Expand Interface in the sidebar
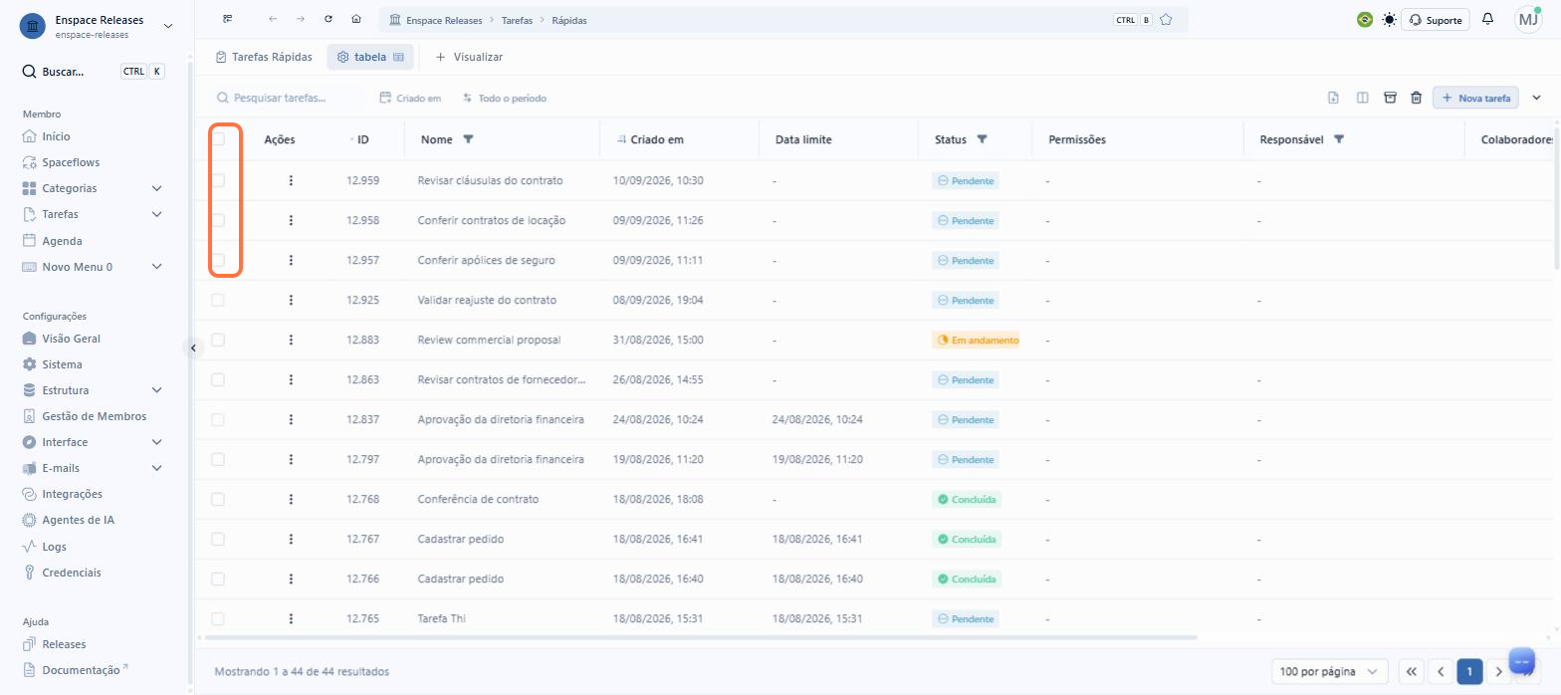The height and width of the screenshot is (695, 1561). point(156,442)
